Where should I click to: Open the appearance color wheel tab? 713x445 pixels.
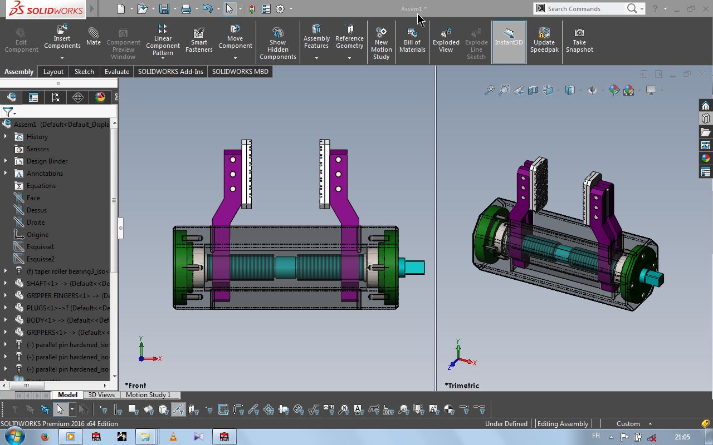point(100,97)
